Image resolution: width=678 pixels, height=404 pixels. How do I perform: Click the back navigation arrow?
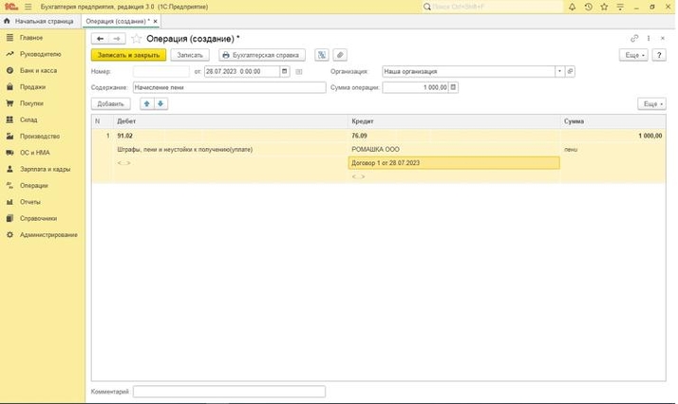pos(100,39)
